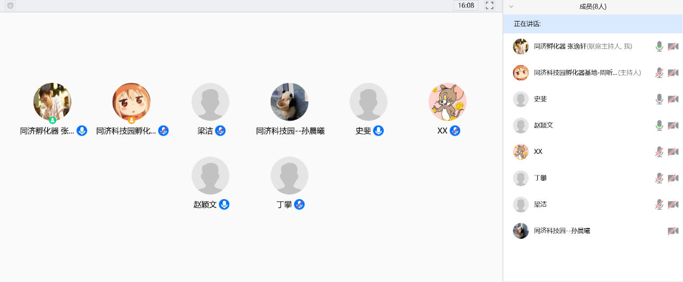Image resolution: width=683 pixels, height=282 pixels.
Task: Click 丁攀's camera-off icon in member list
Action: (x=673, y=178)
